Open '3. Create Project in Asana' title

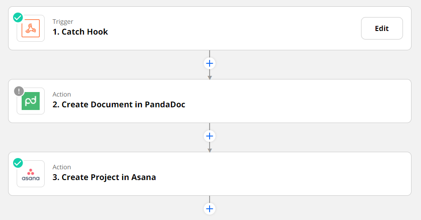[x=104, y=177]
